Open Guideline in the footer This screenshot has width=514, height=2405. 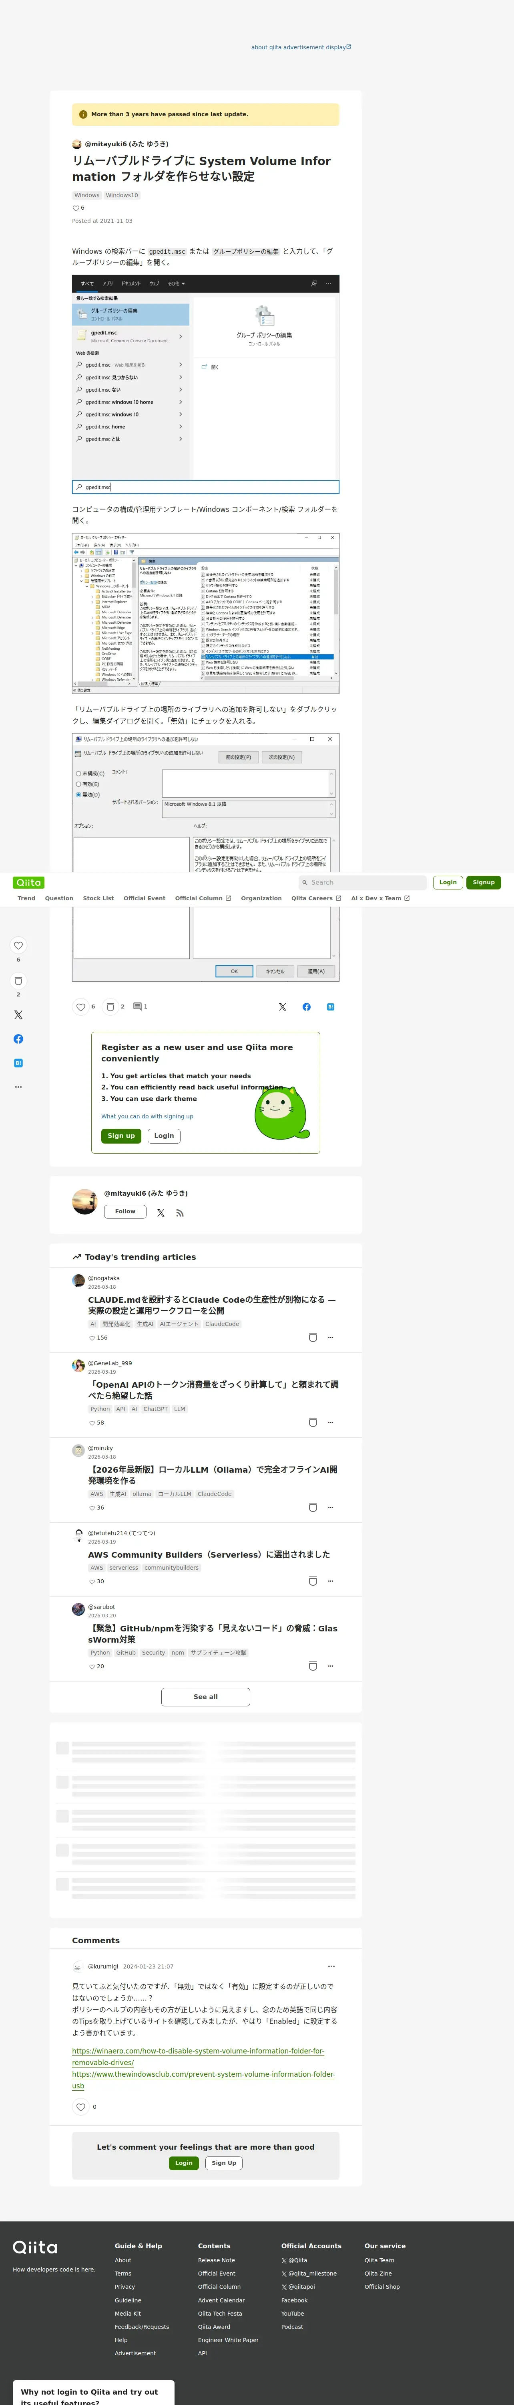tap(128, 2300)
